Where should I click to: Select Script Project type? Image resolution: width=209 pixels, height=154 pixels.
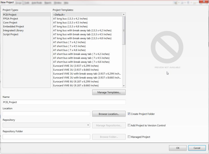click(11, 34)
